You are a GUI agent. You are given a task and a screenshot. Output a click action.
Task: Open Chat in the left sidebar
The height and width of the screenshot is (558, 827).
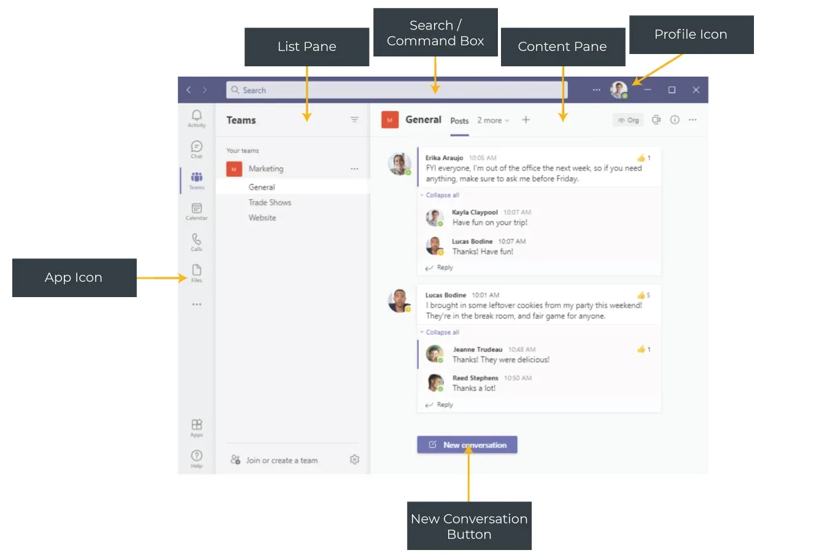point(196,148)
